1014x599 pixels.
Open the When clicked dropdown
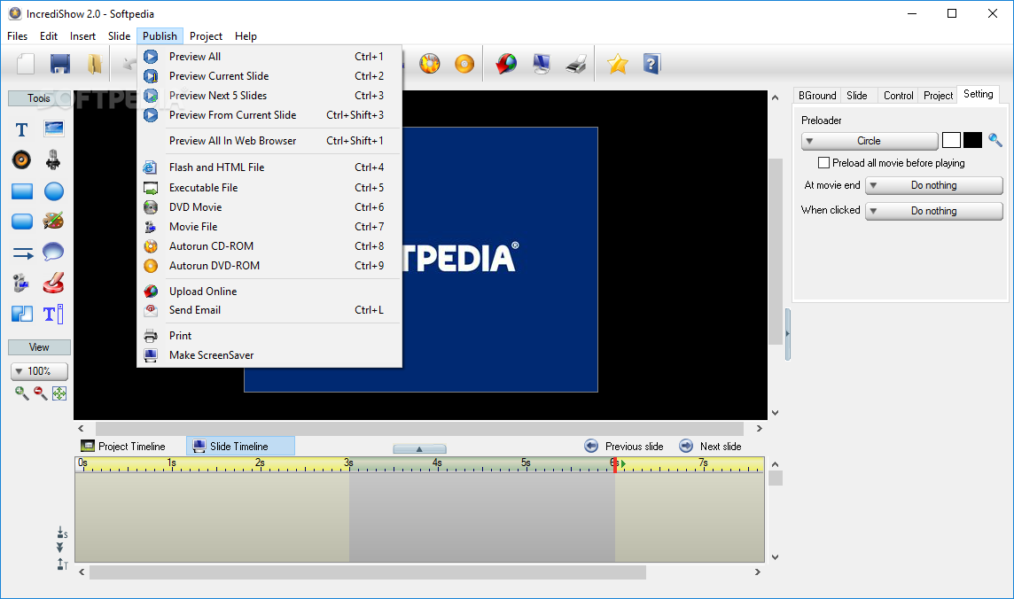934,211
